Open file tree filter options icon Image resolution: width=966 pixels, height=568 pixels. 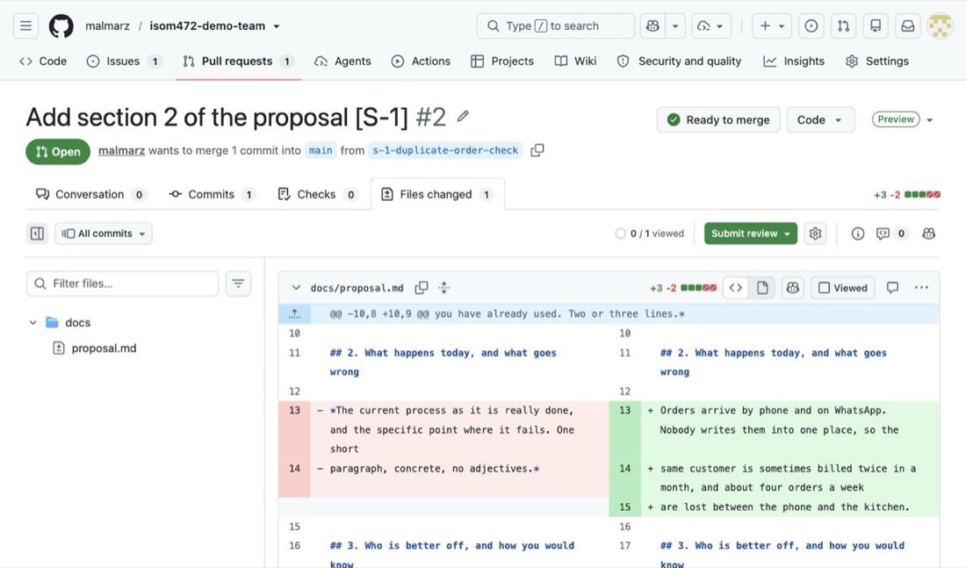coord(238,284)
